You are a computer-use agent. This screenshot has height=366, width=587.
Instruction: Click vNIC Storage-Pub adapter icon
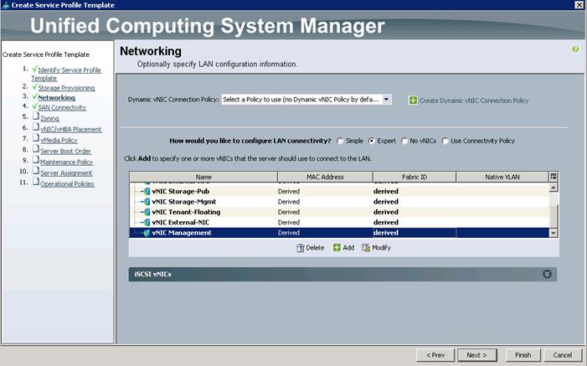click(x=147, y=192)
